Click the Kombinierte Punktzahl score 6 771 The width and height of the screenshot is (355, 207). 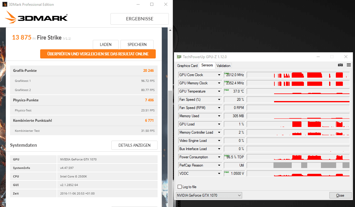coord(149,121)
